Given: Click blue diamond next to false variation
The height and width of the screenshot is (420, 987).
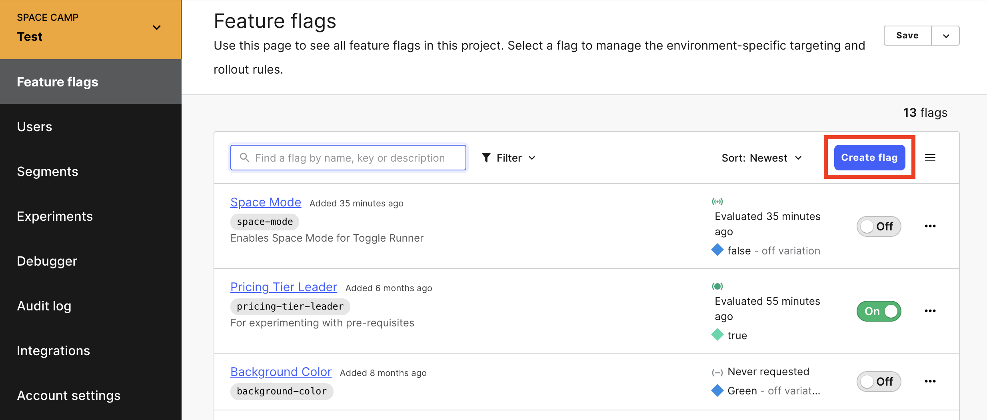Looking at the screenshot, I should point(717,250).
